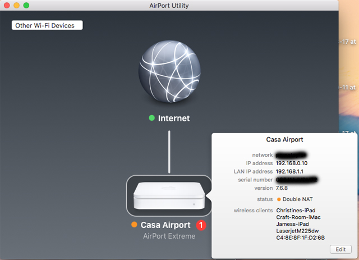The height and width of the screenshot is (260, 359).
Task: Click the AirPort Utility window title
Action: pos(169,6)
